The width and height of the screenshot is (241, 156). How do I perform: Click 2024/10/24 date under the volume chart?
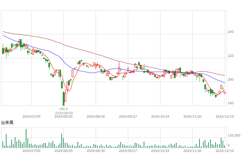point(160,151)
